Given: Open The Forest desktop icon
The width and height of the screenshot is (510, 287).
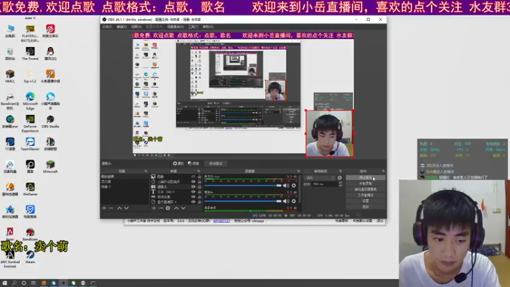Looking at the screenshot, I should (x=30, y=54).
